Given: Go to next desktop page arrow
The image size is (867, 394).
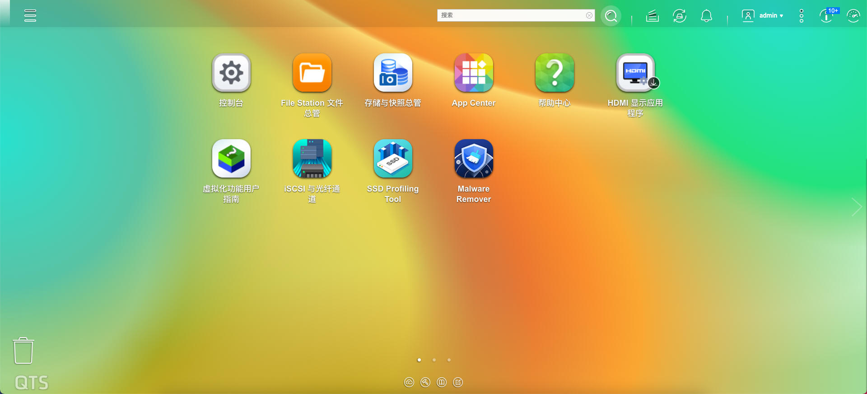Looking at the screenshot, I should click(x=856, y=207).
